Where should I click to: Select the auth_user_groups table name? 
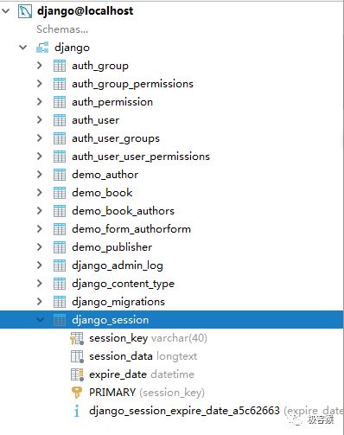(x=116, y=138)
